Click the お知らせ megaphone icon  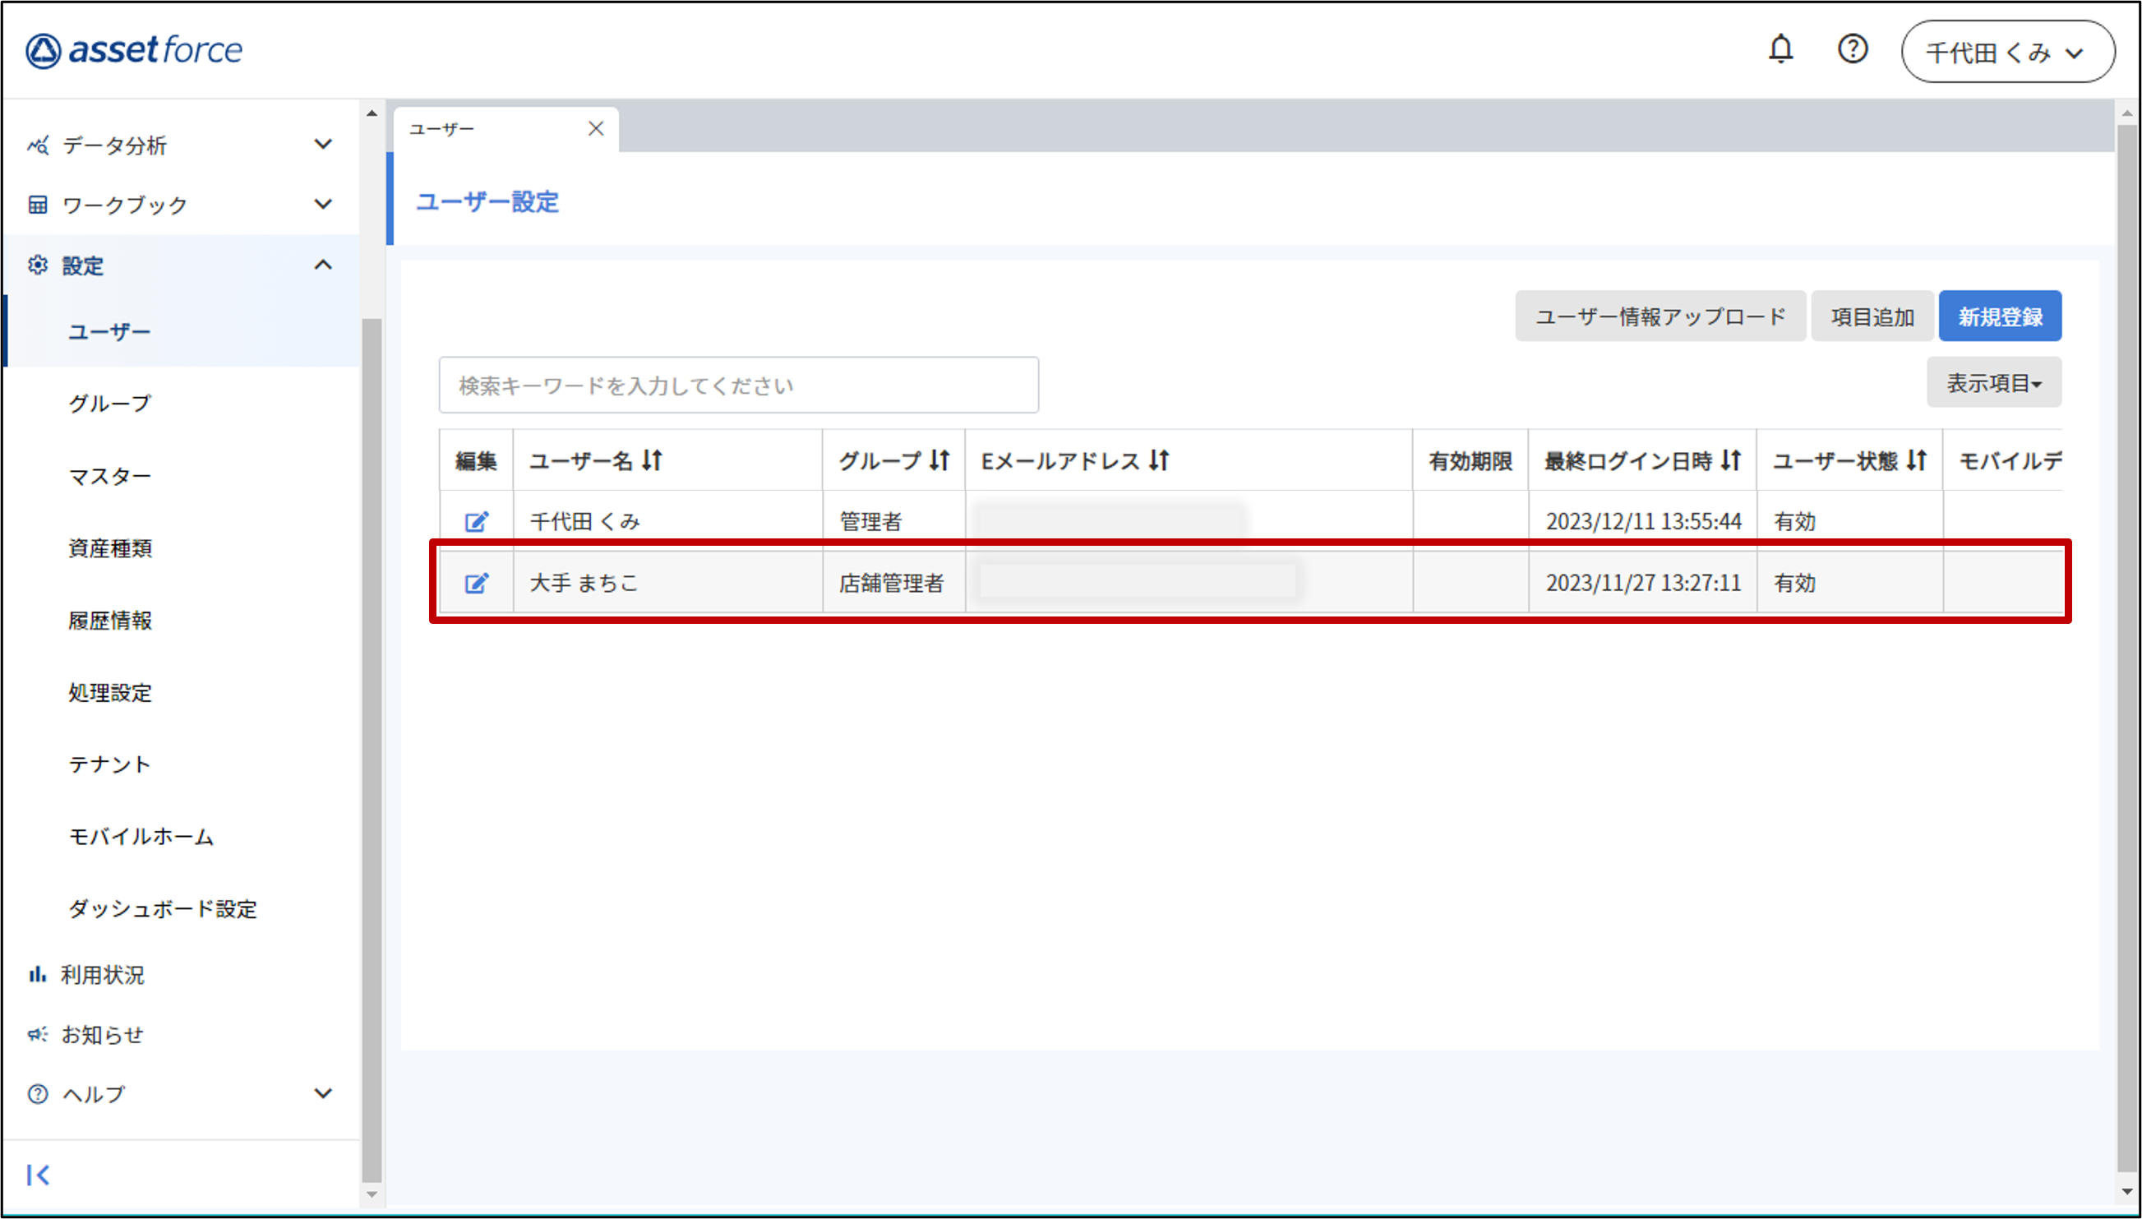click(x=39, y=1033)
